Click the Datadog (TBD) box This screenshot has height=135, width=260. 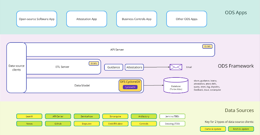coord(172,124)
